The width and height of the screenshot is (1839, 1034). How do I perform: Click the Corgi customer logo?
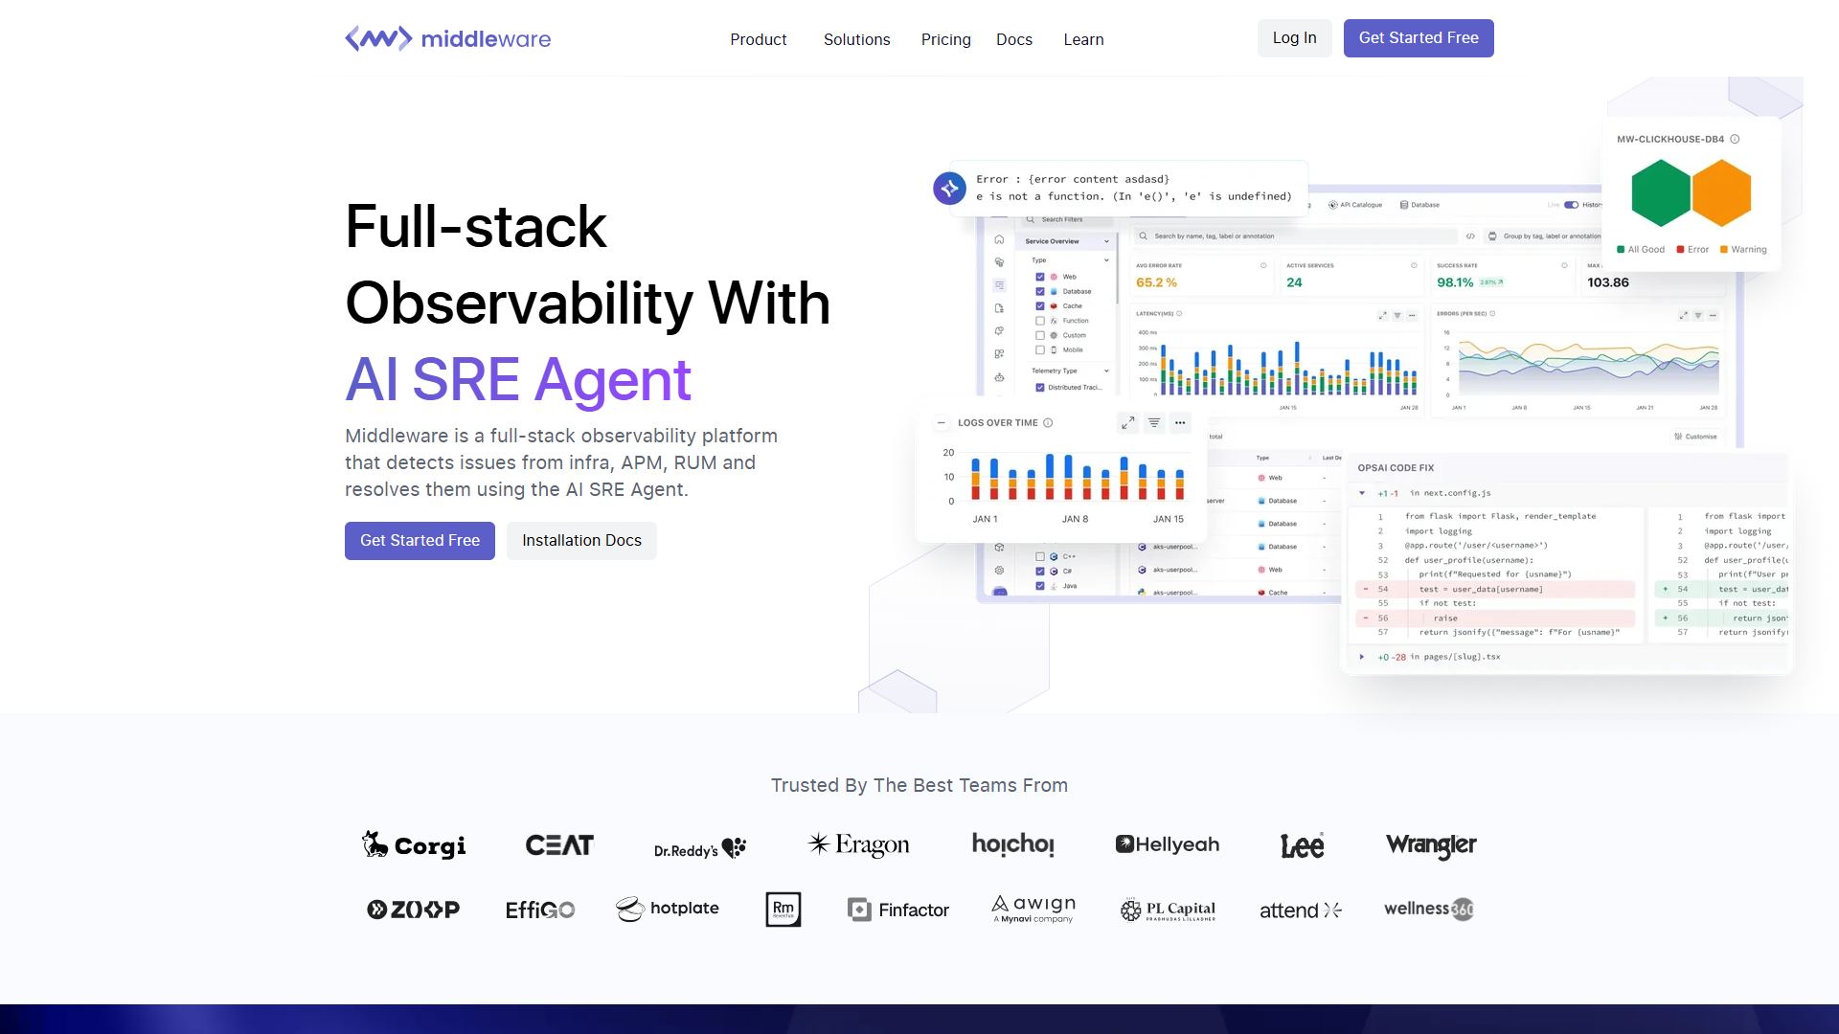coord(414,844)
